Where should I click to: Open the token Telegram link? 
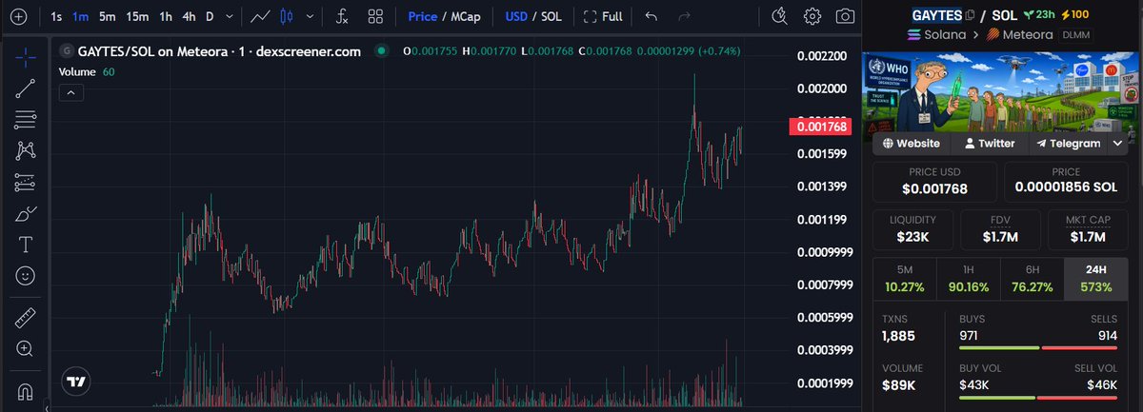click(x=1068, y=144)
